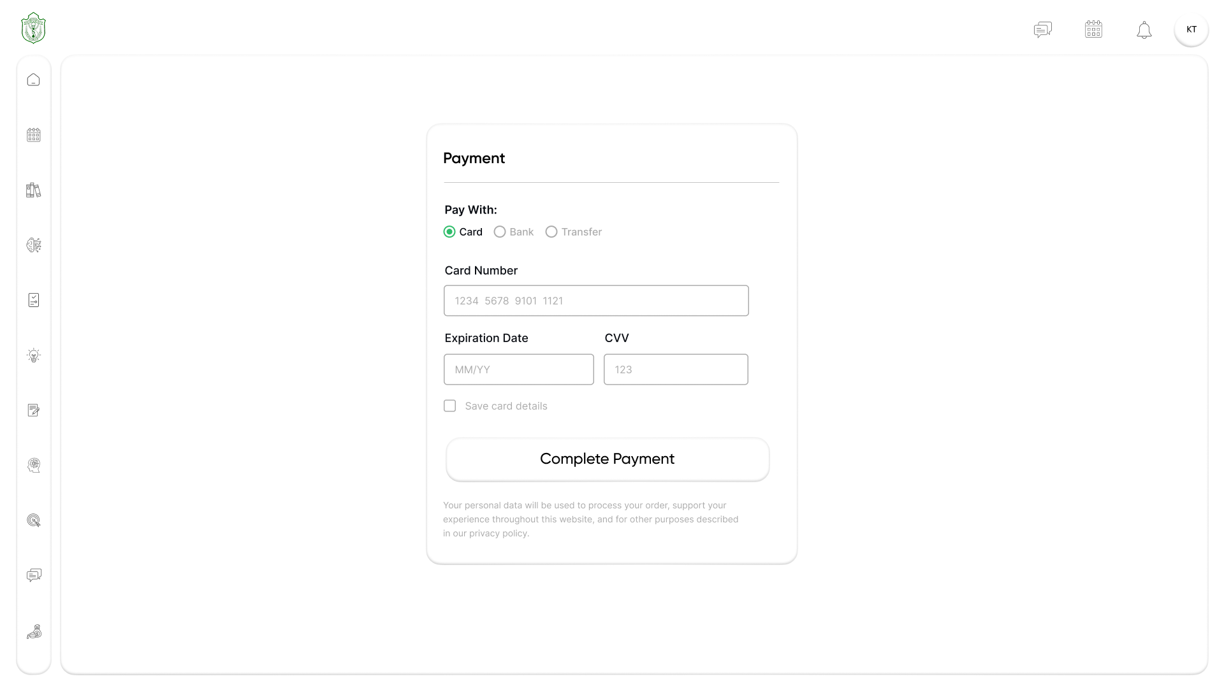The height and width of the screenshot is (688, 1224).
Task: Select the Transfer payment option
Action: (551, 232)
